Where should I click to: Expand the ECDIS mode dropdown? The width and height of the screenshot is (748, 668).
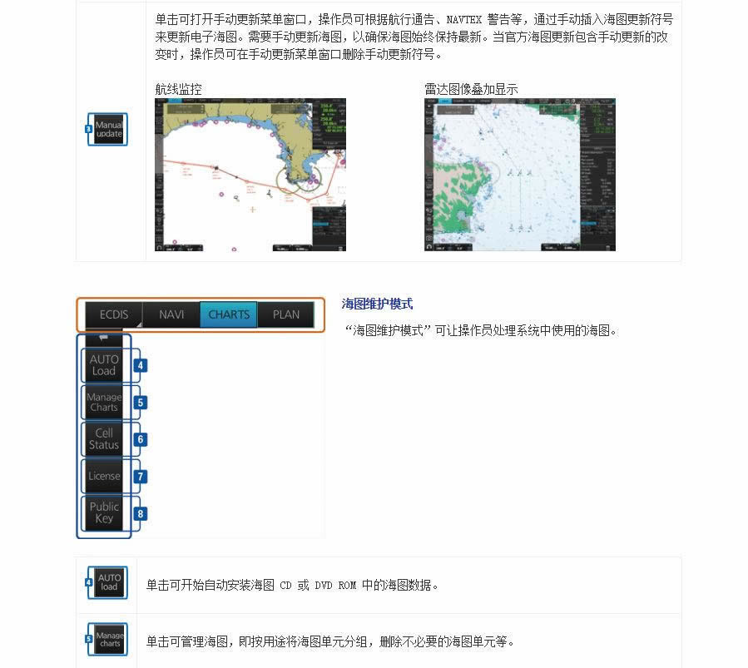pos(114,314)
